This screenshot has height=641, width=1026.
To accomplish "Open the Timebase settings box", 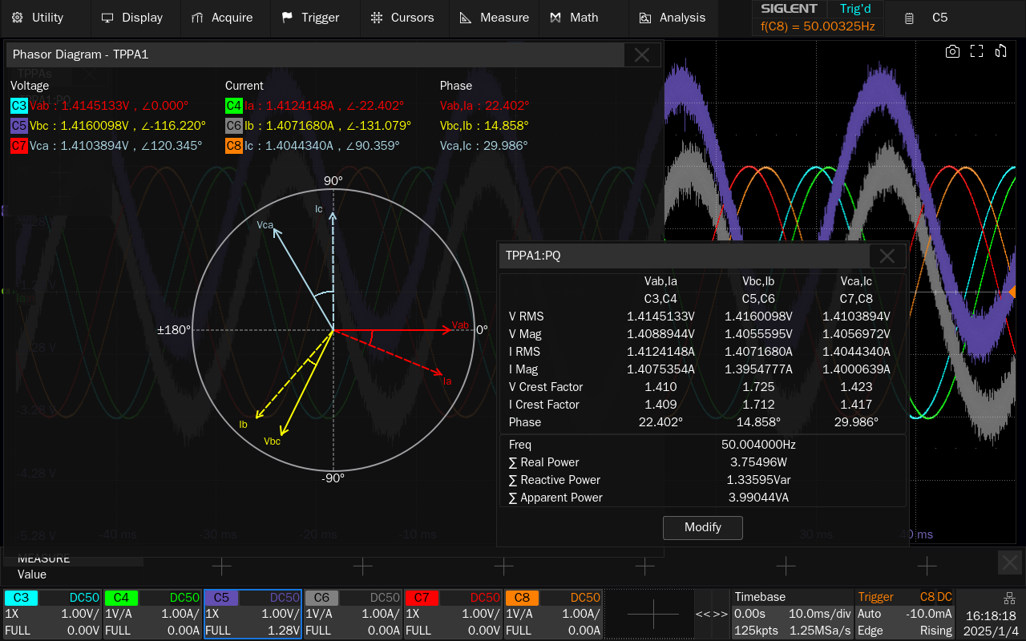I will click(793, 614).
